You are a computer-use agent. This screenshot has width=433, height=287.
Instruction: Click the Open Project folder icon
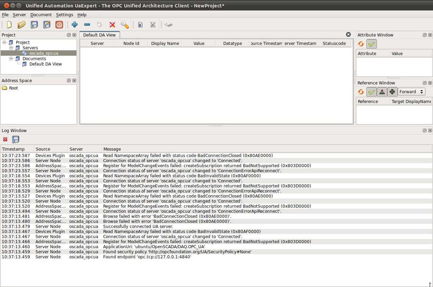pyautogui.click(x=22, y=25)
